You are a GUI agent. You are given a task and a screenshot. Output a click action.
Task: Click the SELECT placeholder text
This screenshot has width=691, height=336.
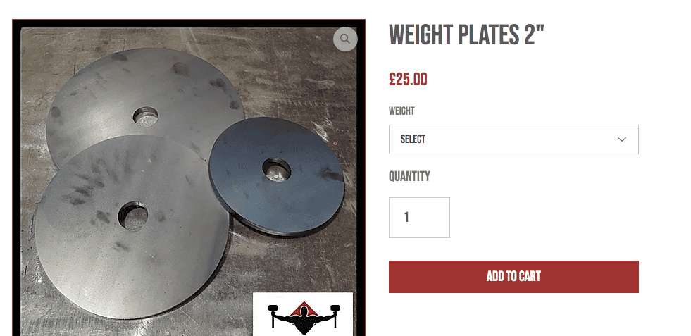(x=413, y=139)
